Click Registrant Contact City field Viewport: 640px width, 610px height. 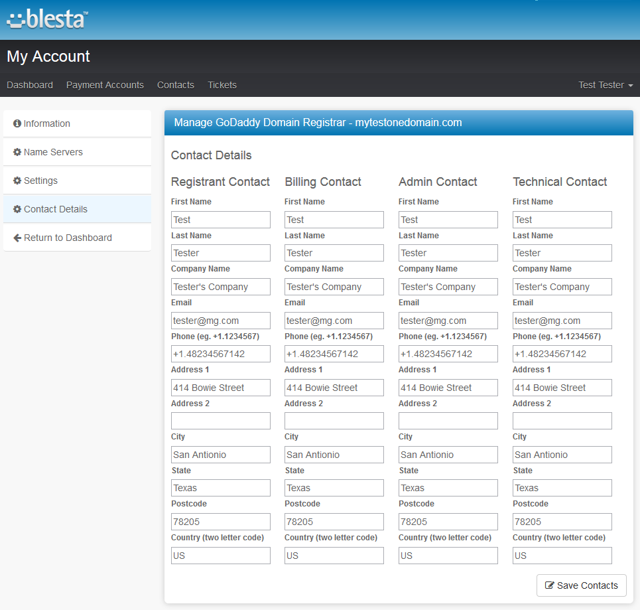click(221, 455)
